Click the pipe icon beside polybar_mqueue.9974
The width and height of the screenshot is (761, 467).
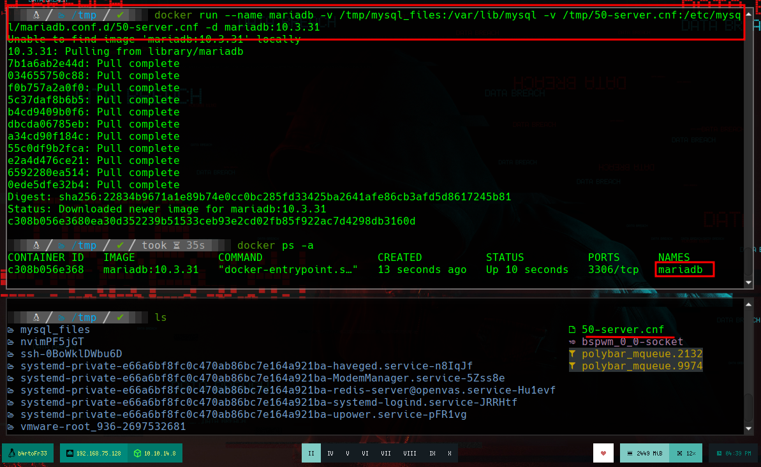572,366
